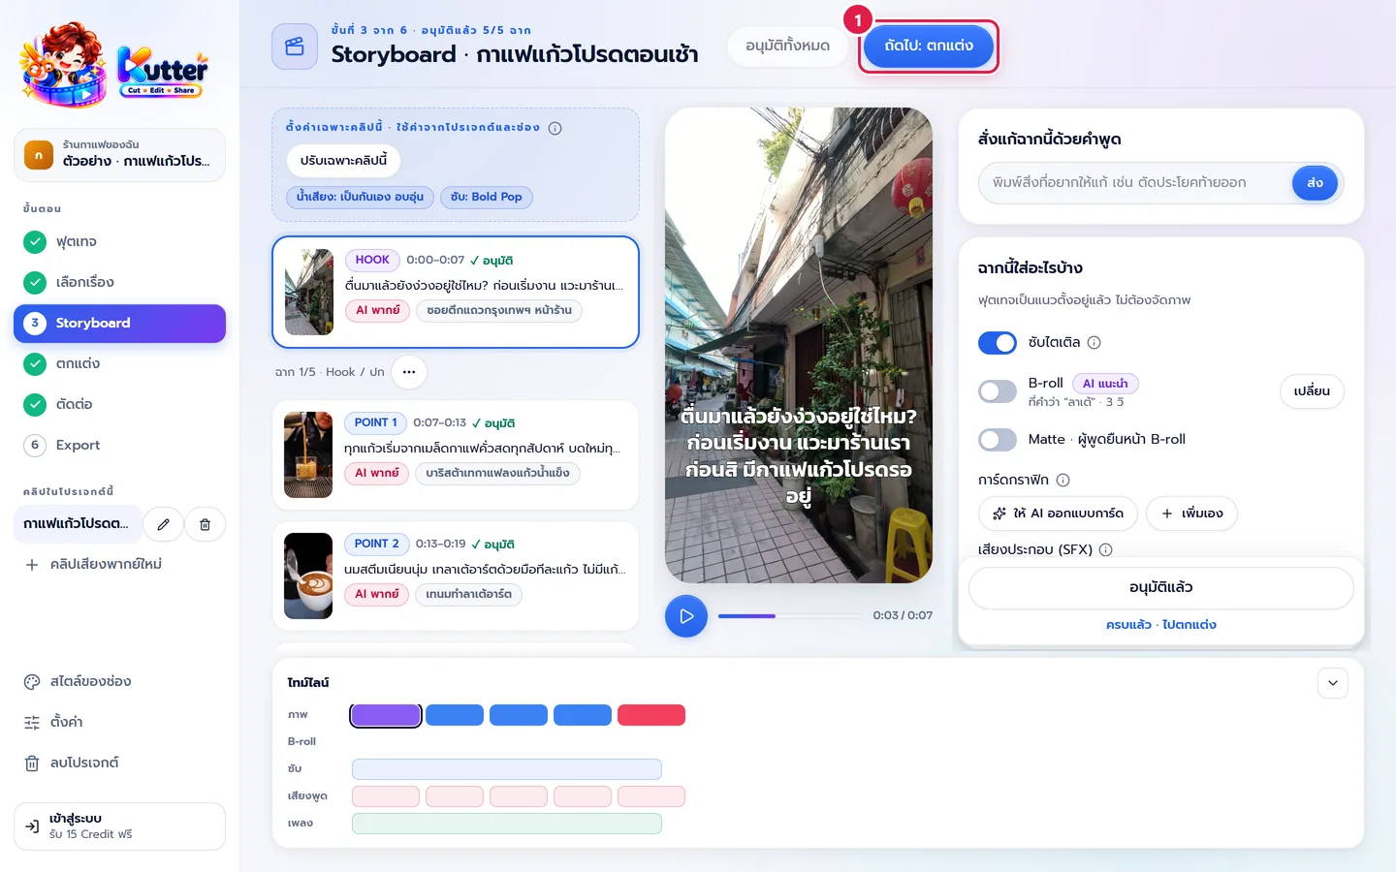The height and width of the screenshot is (872, 1396).
Task: Select the red fifth scene block in timeline
Action: (651, 715)
